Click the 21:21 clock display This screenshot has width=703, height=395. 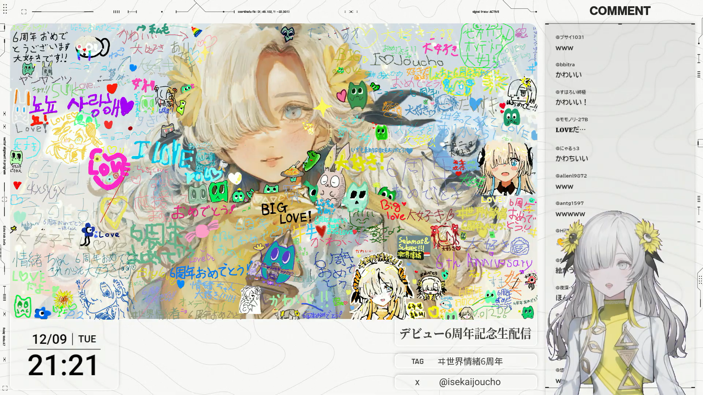pos(63,365)
